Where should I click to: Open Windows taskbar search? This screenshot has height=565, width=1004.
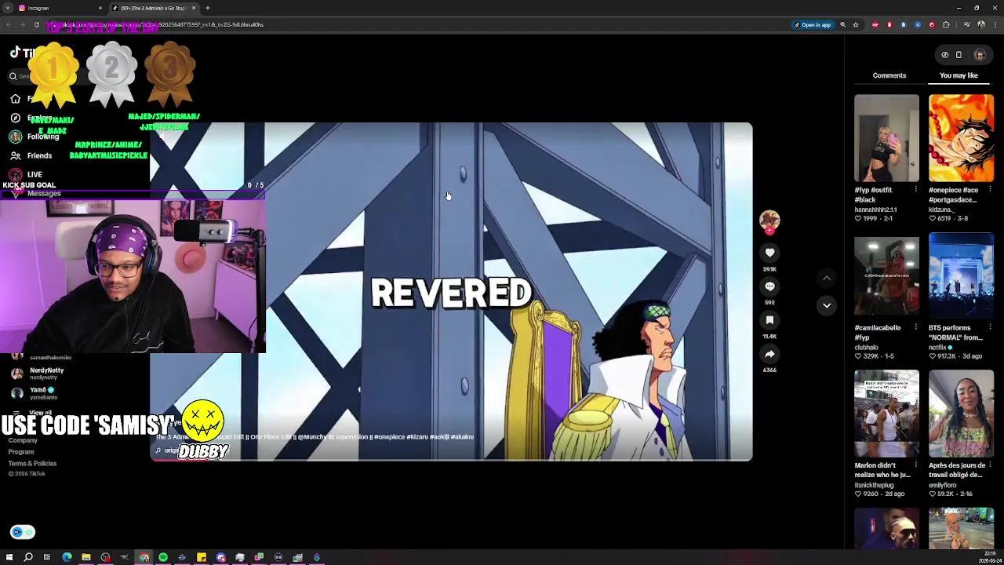tap(28, 557)
